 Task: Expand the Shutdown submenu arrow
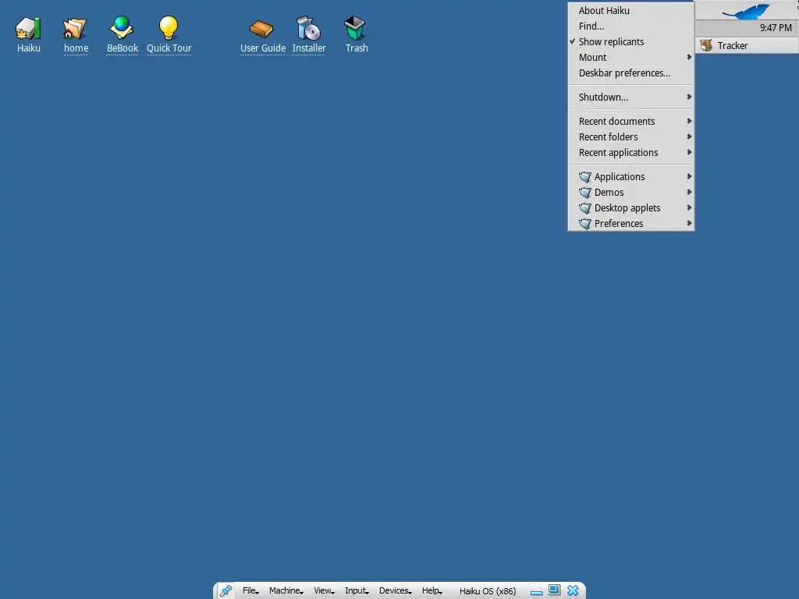point(689,97)
